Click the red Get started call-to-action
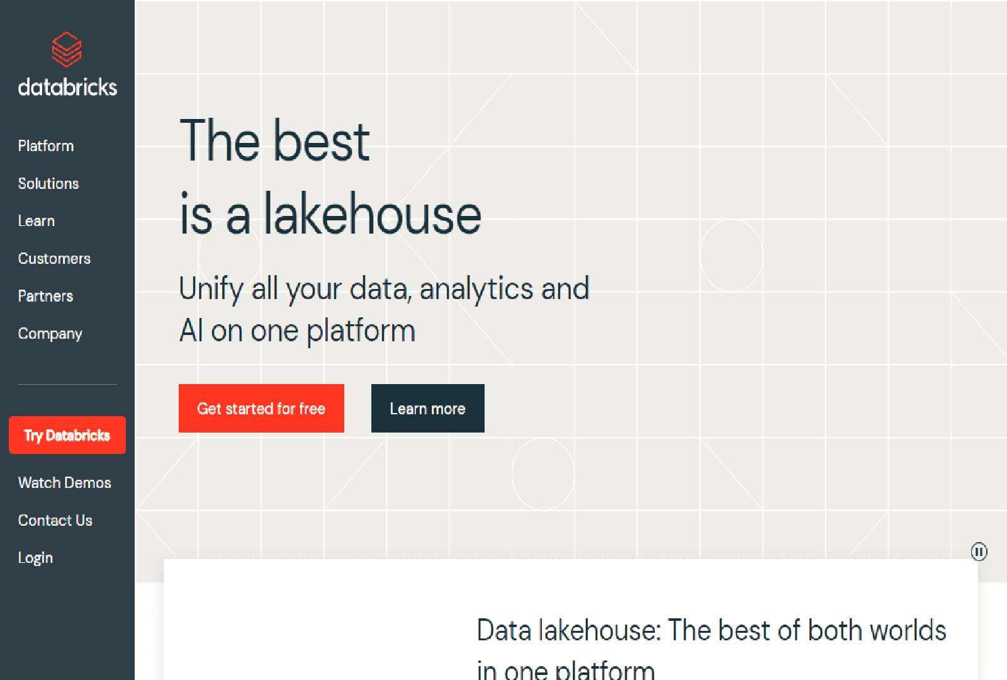 (261, 408)
